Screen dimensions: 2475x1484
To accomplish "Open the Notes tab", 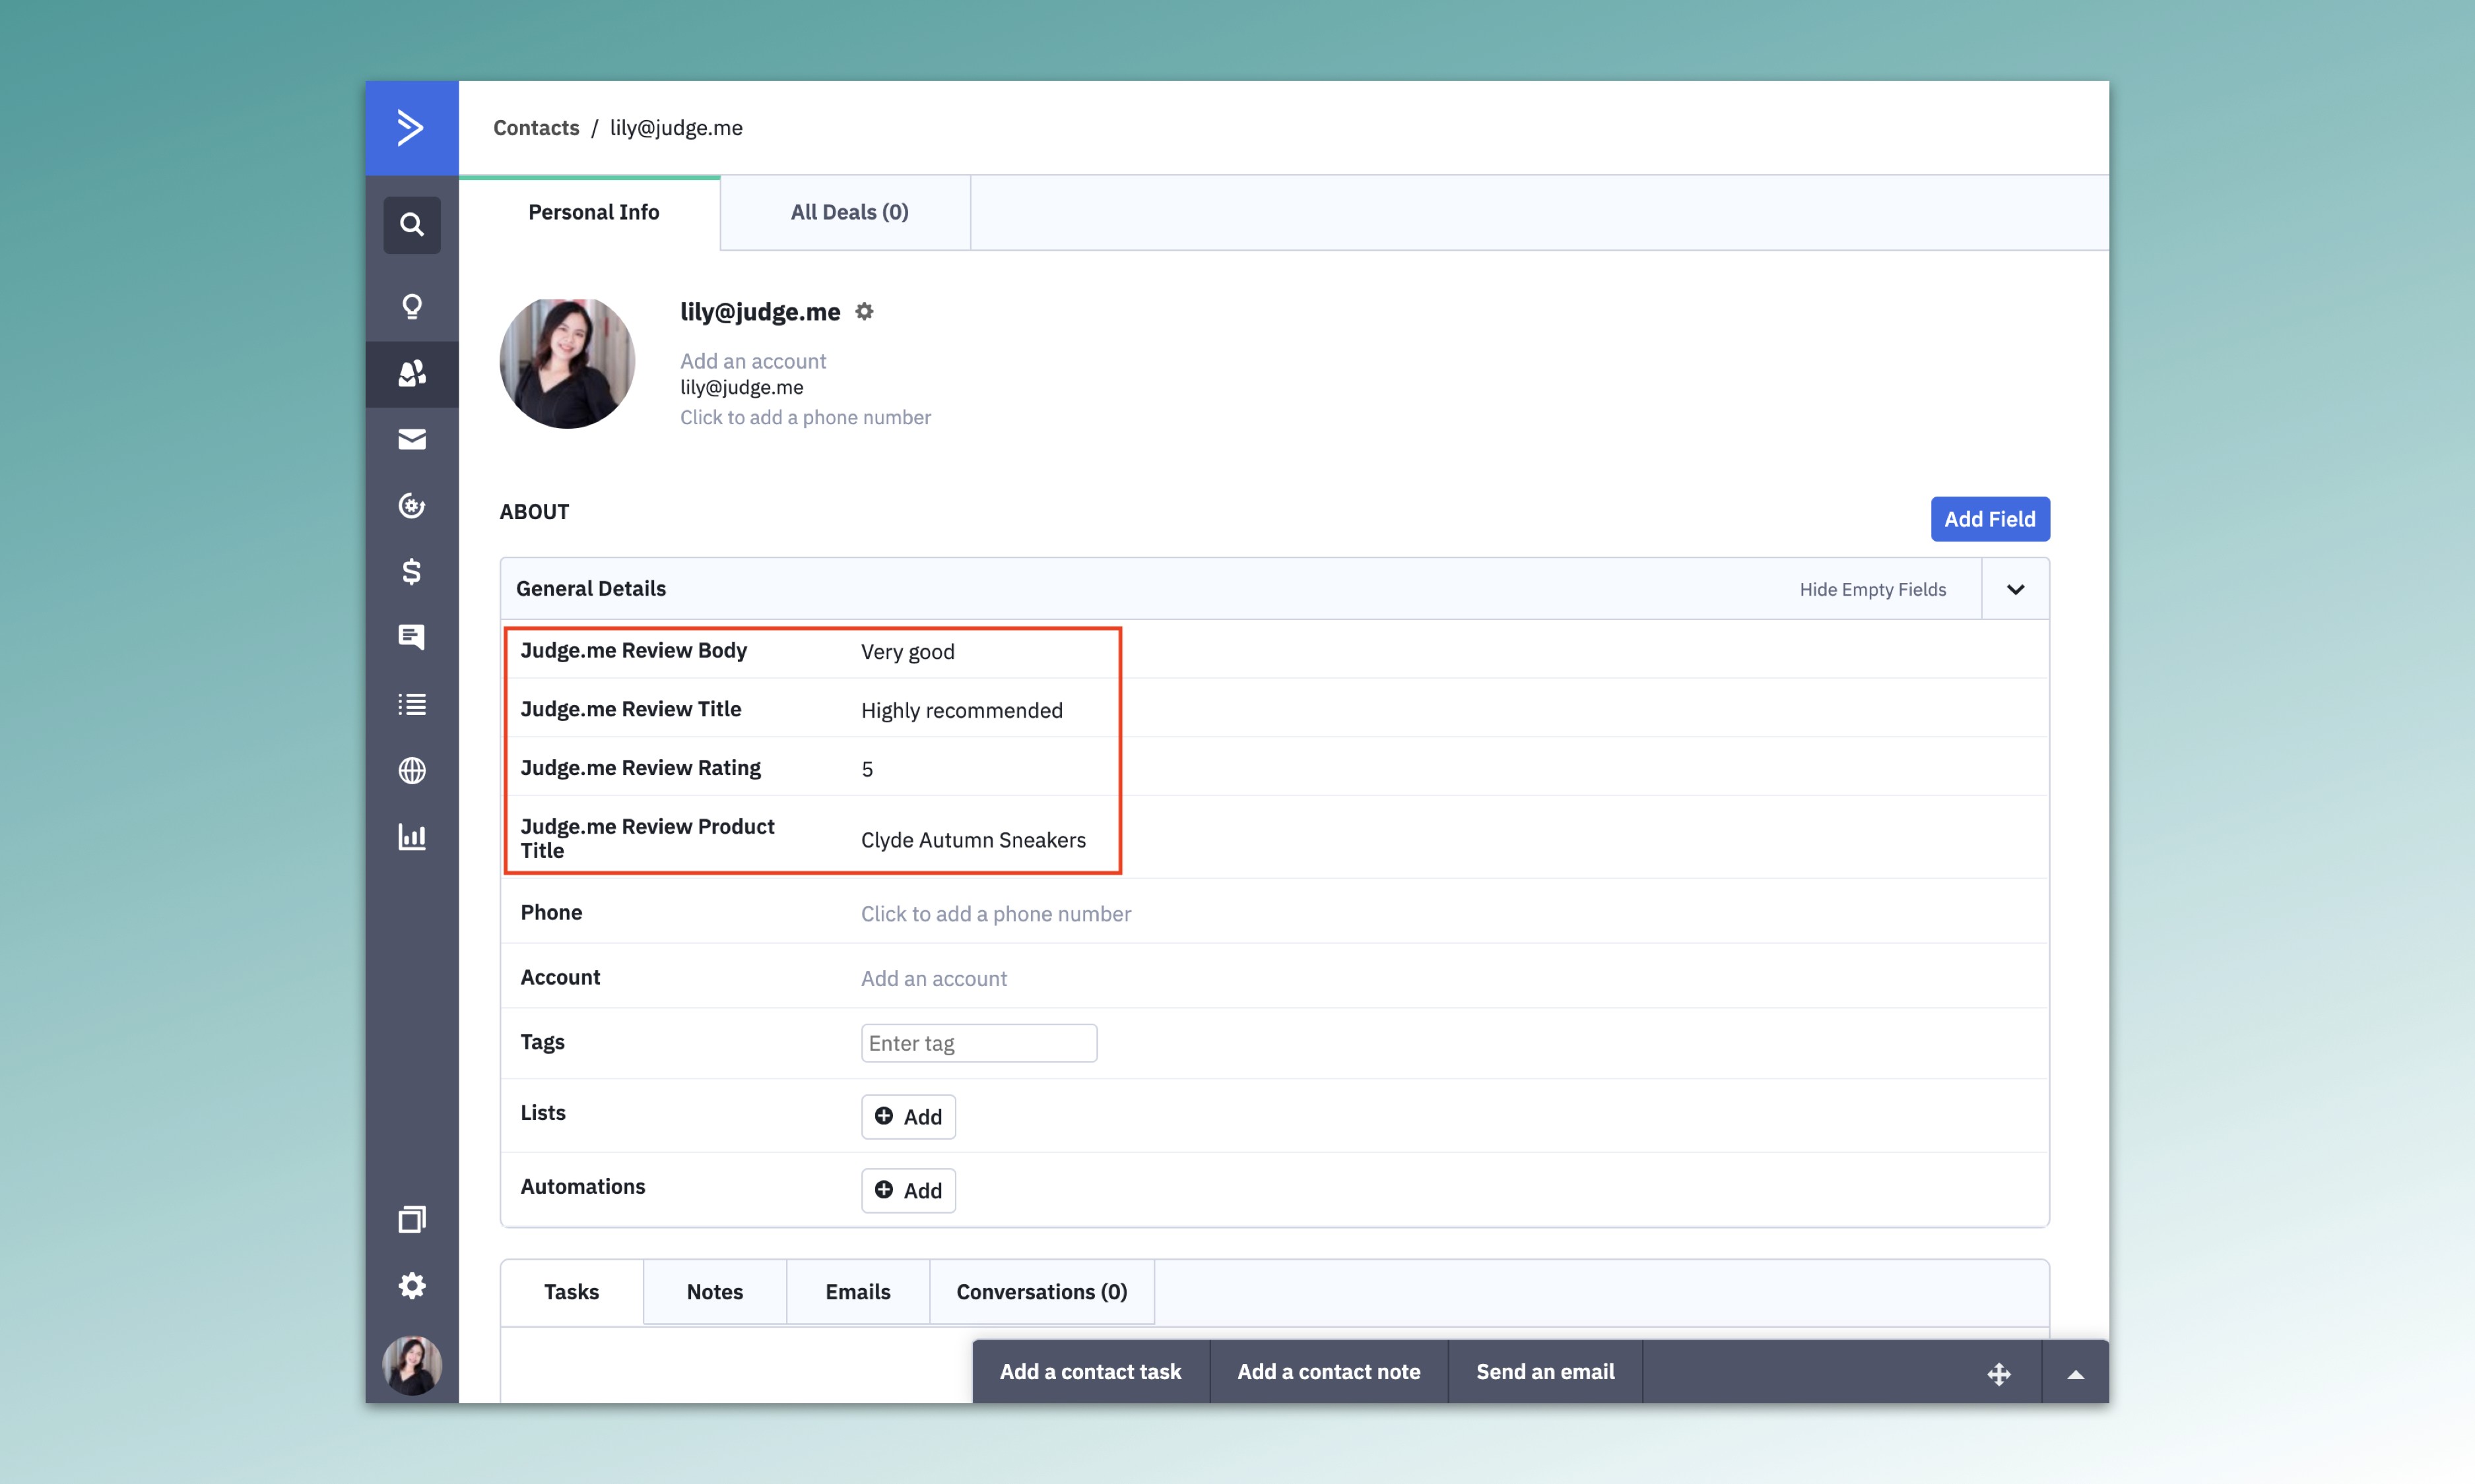I will [714, 1292].
